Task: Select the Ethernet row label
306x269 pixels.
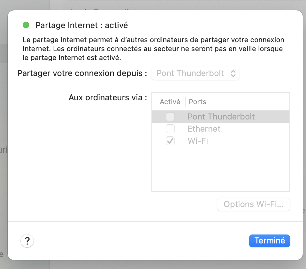Action: (x=204, y=129)
